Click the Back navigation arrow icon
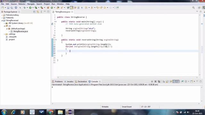Image resolution: width=205 pixels, height=115 pixels. coord(105,8)
